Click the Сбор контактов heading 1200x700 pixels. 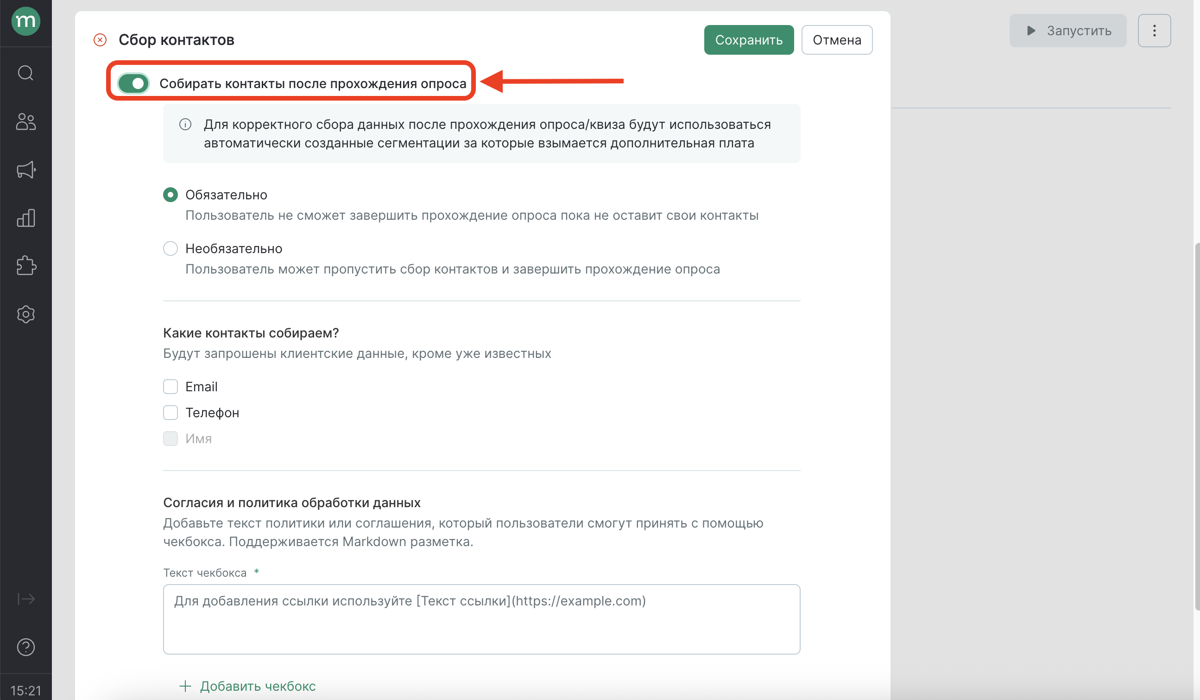coord(176,39)
